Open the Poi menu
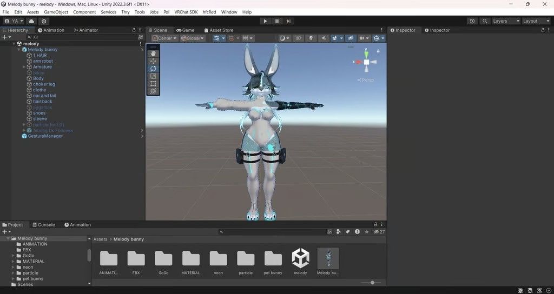The image size is (554, 294). pyautogui.click(x=167, y=12)
